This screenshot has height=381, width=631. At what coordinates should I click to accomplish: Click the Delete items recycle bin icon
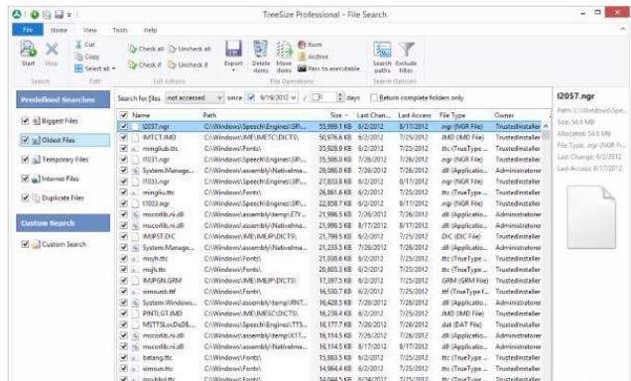(261, 49)
